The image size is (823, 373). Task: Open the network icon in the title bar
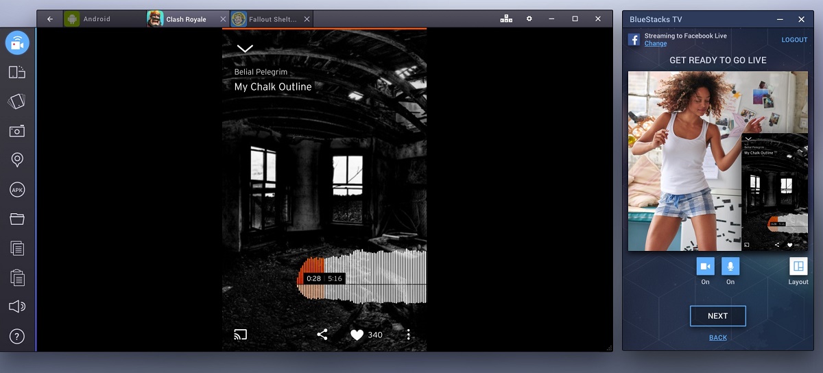[x=506, y=19]
